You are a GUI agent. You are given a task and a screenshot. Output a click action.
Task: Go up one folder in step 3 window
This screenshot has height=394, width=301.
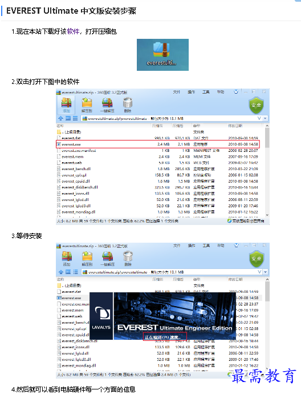tap(61, 272)
